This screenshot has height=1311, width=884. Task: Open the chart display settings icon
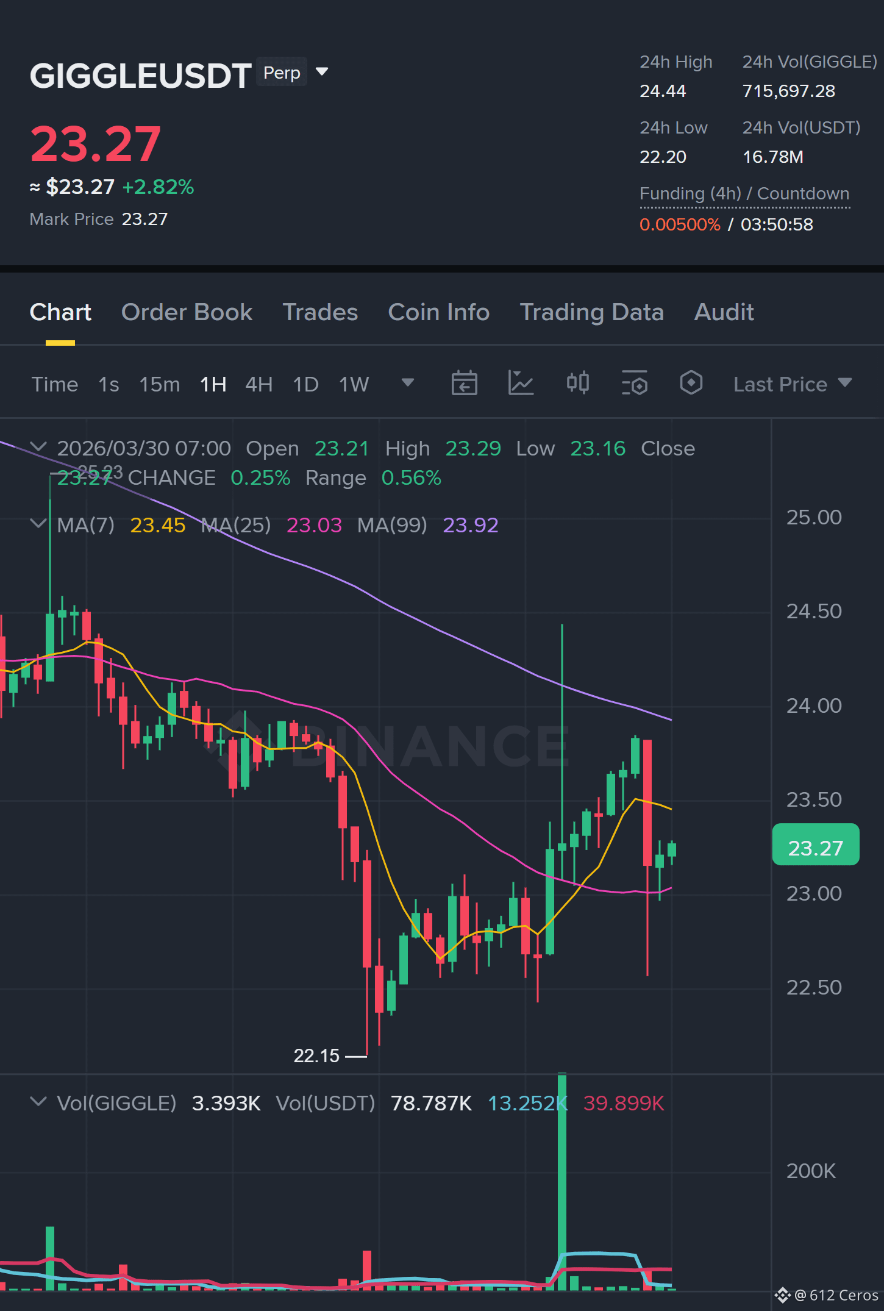point(635,384)
